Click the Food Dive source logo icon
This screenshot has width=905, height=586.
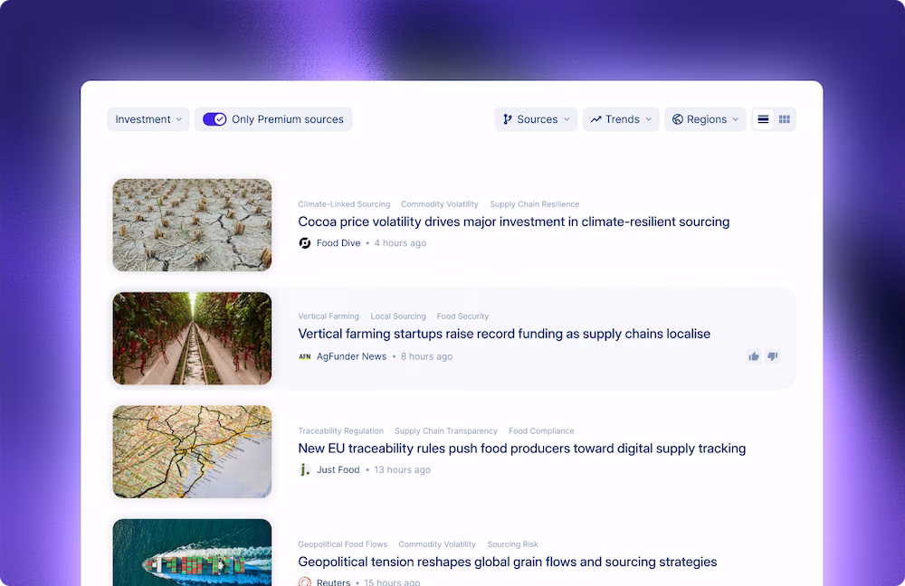coord(305,243)
